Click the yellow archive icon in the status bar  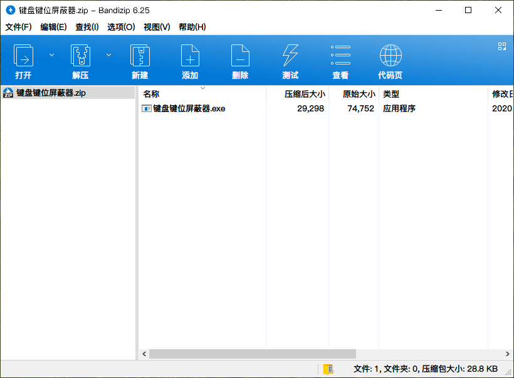(x=328, y=369)
